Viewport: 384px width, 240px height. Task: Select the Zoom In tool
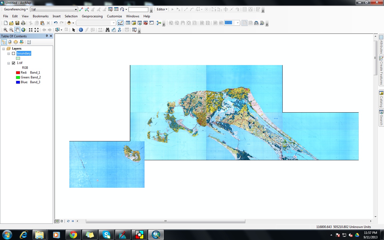click(6, 30)
